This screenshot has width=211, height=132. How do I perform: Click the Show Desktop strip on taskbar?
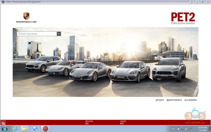pyautogui.click(x=210, y=129)
